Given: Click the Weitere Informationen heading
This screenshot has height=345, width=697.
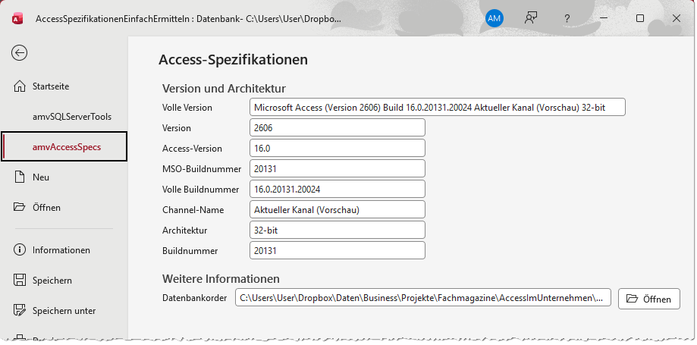Looking at the screenshot, I should [221, 279].
